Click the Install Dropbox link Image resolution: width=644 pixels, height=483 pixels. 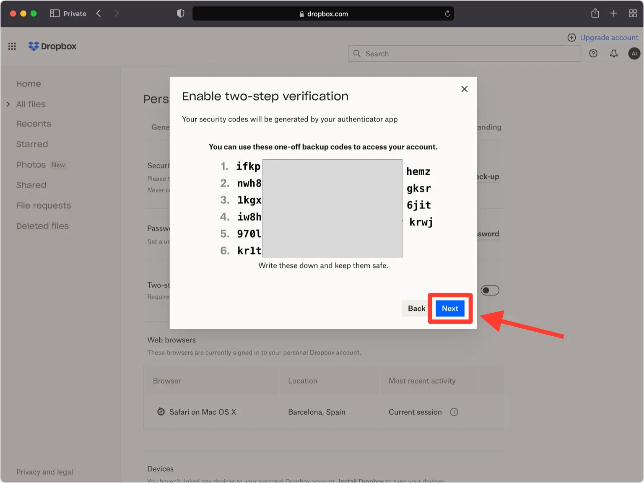361,480
